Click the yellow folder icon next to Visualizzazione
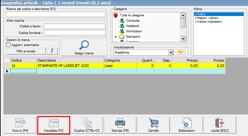Screen dimensions: 248x136 pos(181,52)
